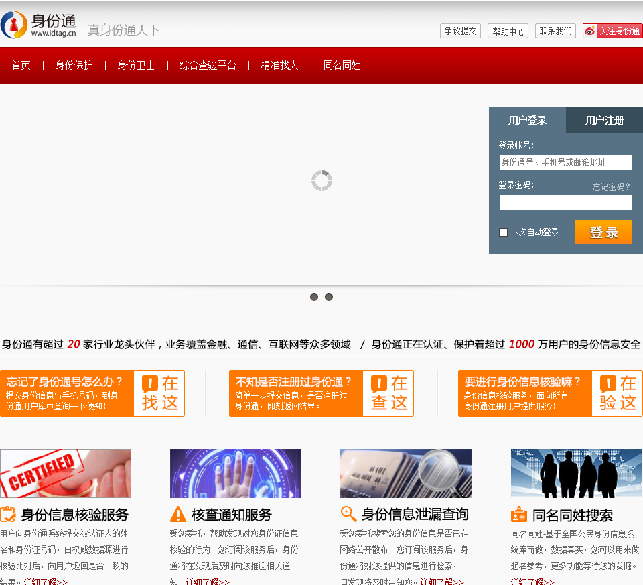Click the www.idtag.cn text
Image resolution: width=643 pixels, height=585 pixels.
(x=54, y=34)
